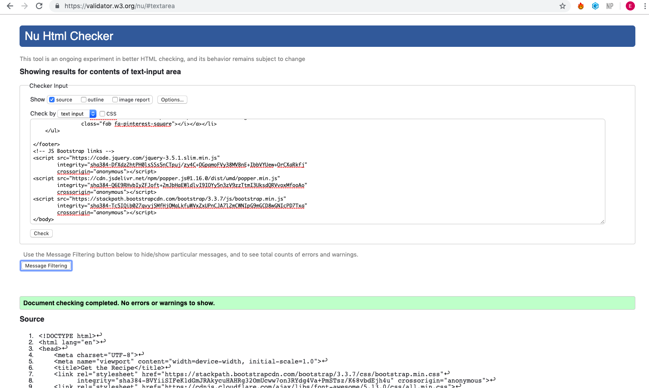Open the orange flame browser extension
This screenshot has width=649, height=388.
[581, 6]
